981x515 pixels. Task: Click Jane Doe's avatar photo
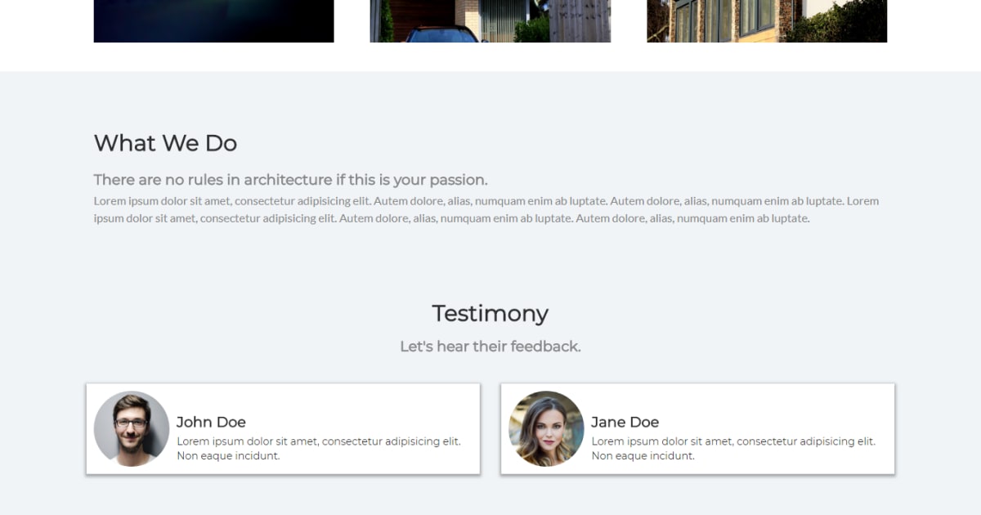pyautogui.click(x=546, y=428)
